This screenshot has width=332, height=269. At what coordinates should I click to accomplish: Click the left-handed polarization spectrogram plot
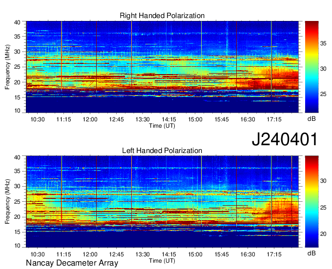(x=162, y=202)
